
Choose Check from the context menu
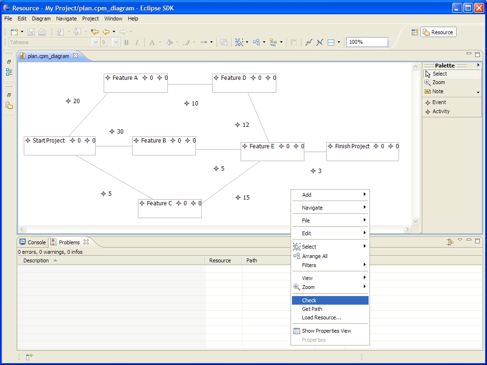click(309, 300)
